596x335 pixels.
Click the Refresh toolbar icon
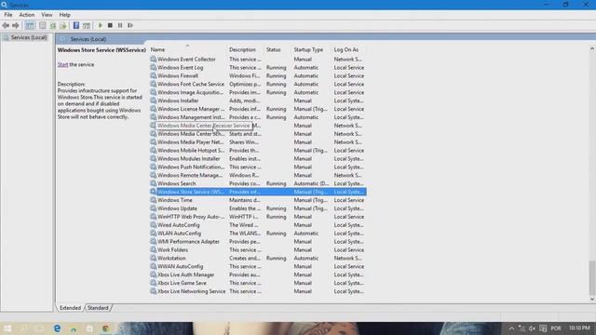53,25
